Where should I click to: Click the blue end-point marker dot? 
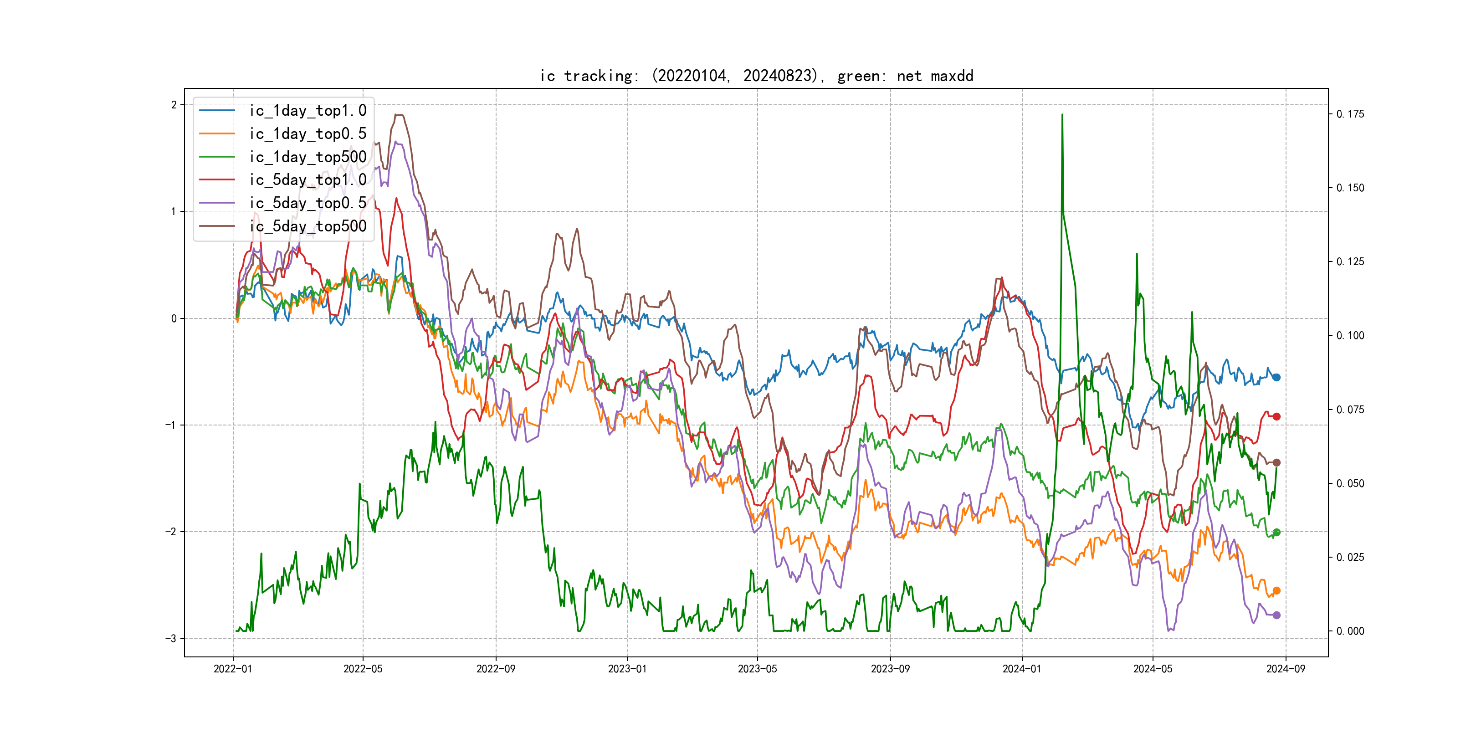click(1276, 377)
